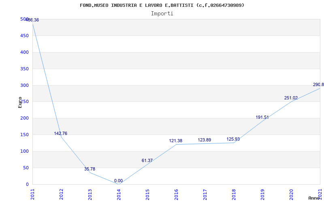The width and height of the screenshot is (324, 202).
Task: Click the 142.76 data label
Action: point(60,133)
